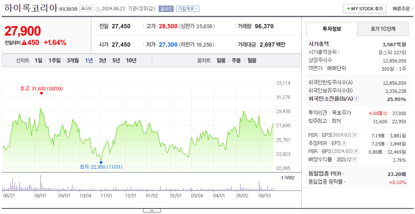
Task: Click the 08/01 date label on chart axis
Action: pyautogui.click(x=40, y=196)
